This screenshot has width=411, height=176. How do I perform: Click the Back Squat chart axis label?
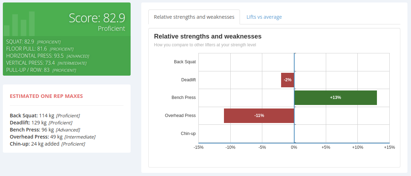click(x=185, y=62)
